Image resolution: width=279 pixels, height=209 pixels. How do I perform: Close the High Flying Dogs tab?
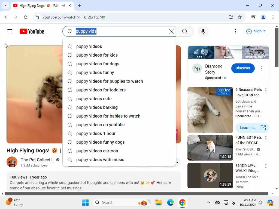[70, 5]
